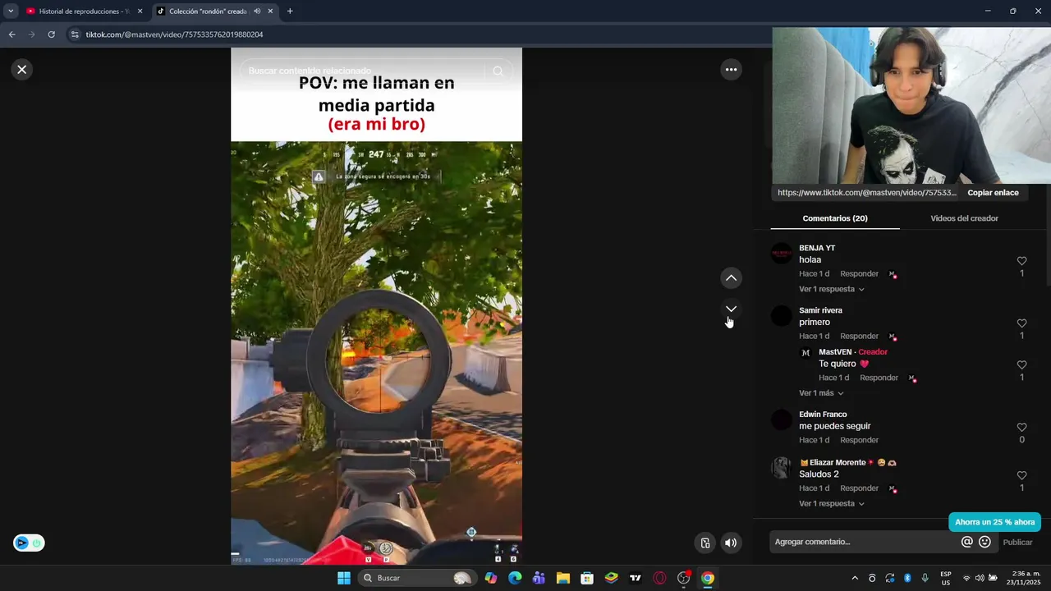Open the emoji picker smiley icon
This screenshot has width=1051, height=591.
pyautogui.click(x=984, y=542)
